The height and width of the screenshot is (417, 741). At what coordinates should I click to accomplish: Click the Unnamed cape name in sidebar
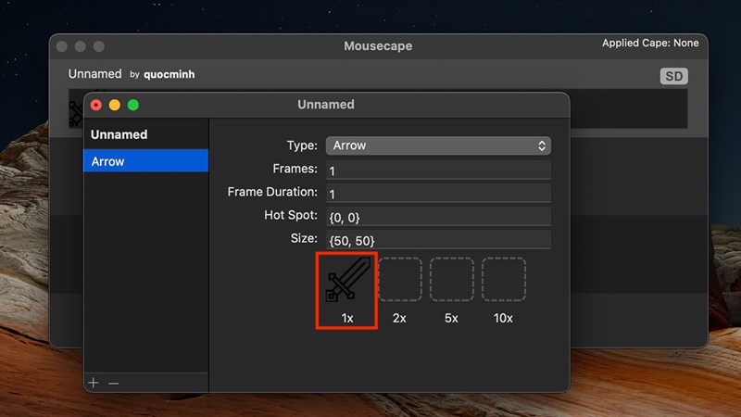pos(119,134)
